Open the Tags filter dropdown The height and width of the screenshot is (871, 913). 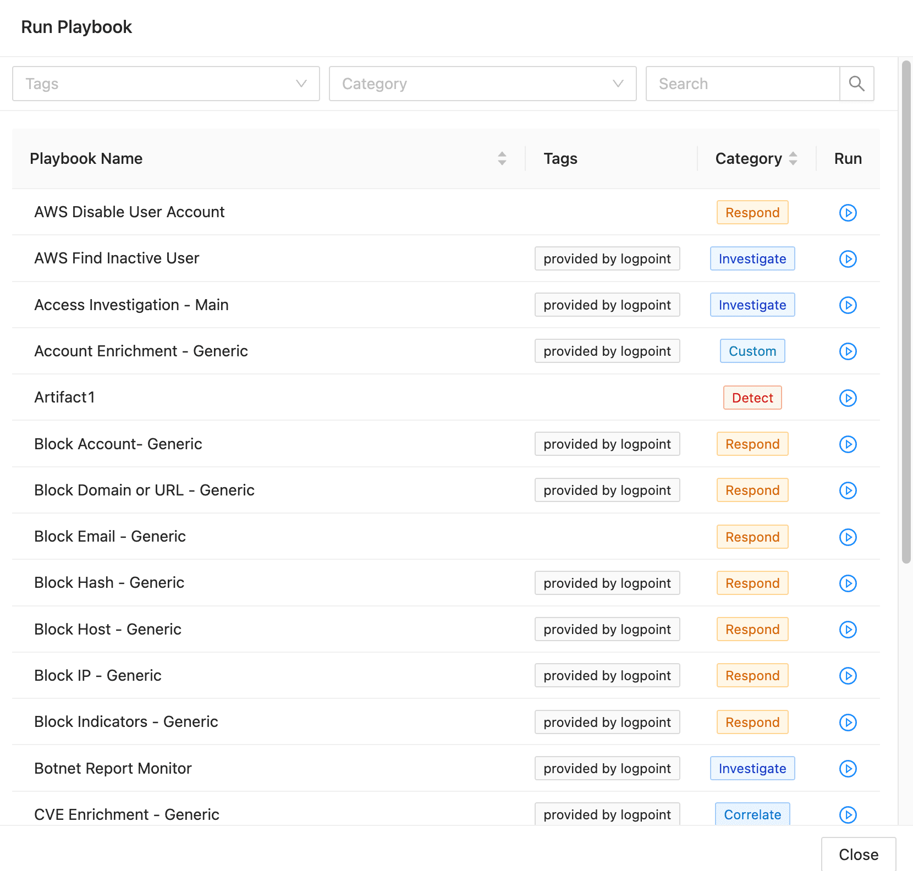(x=166, y=84)
